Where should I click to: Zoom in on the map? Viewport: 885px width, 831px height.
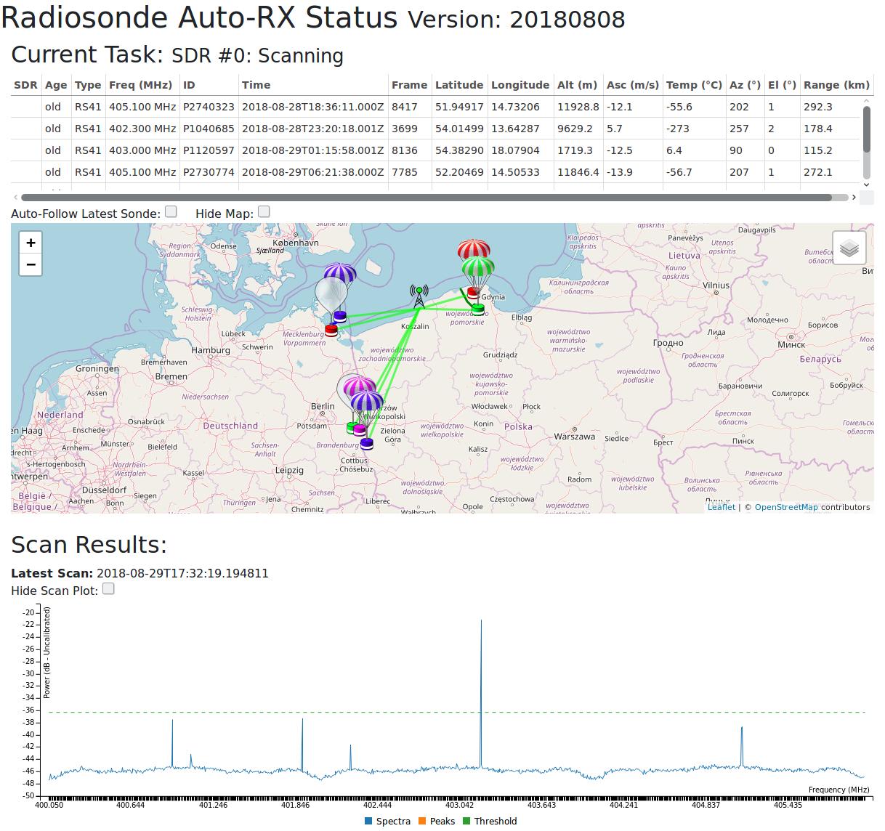(x=31, y=243)
